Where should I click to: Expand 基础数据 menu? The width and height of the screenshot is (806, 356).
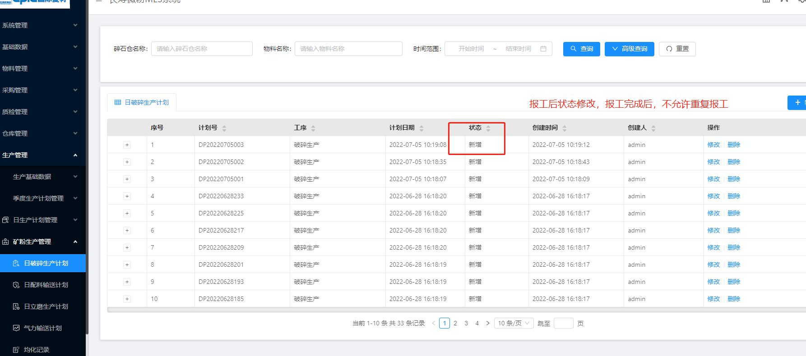tap(43, 47)
